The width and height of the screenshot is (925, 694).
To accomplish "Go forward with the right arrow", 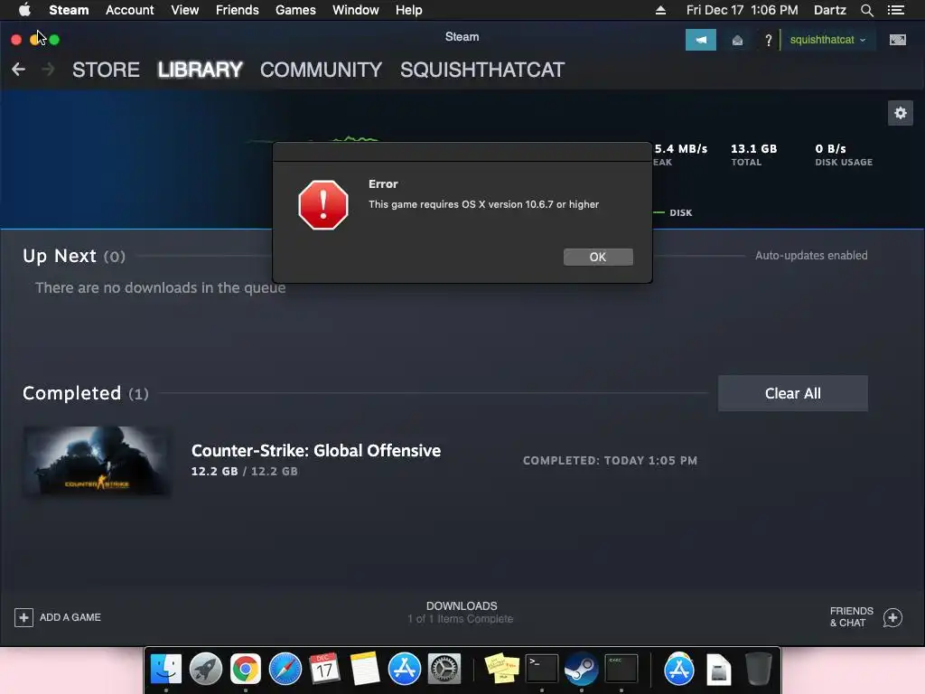I will [x=49, y=70].
